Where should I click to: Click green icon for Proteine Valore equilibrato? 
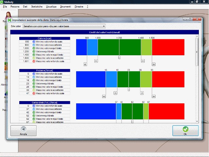34,83
